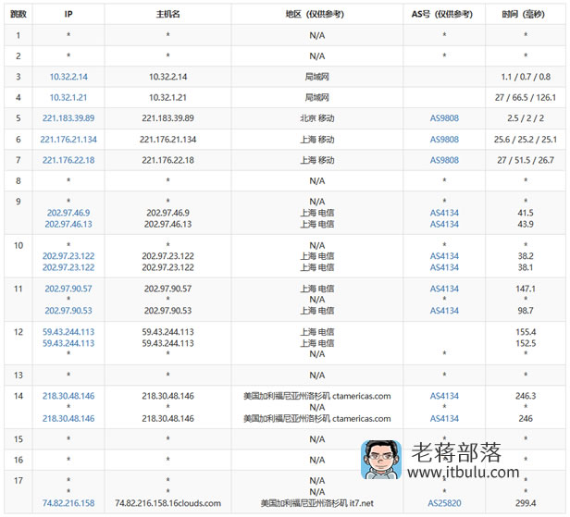Select the 299.4 time value
This screenshot has width=570, height=517.
(x=526, y=503)
